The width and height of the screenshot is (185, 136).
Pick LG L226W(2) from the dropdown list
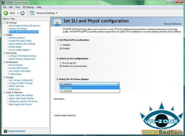[90, 91]
